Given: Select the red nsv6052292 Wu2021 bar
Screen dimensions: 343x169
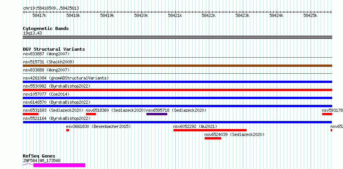Looking at the screenshot, I should click(x=210, y=130).
